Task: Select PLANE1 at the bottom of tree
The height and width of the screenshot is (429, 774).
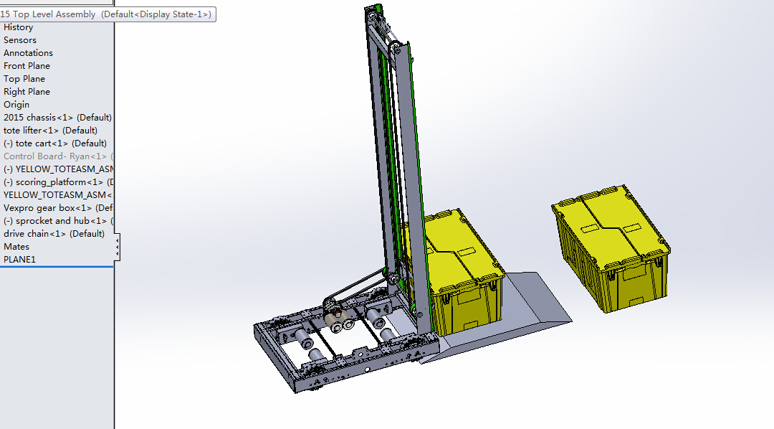Action: click(x=19, y=259)
